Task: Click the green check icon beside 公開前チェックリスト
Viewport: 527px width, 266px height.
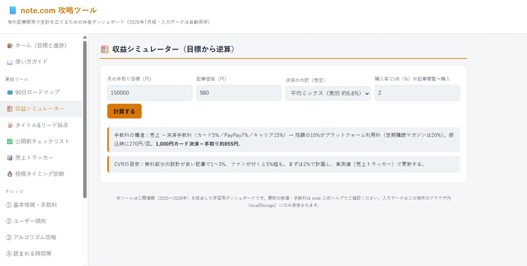Action: (10, 141)
